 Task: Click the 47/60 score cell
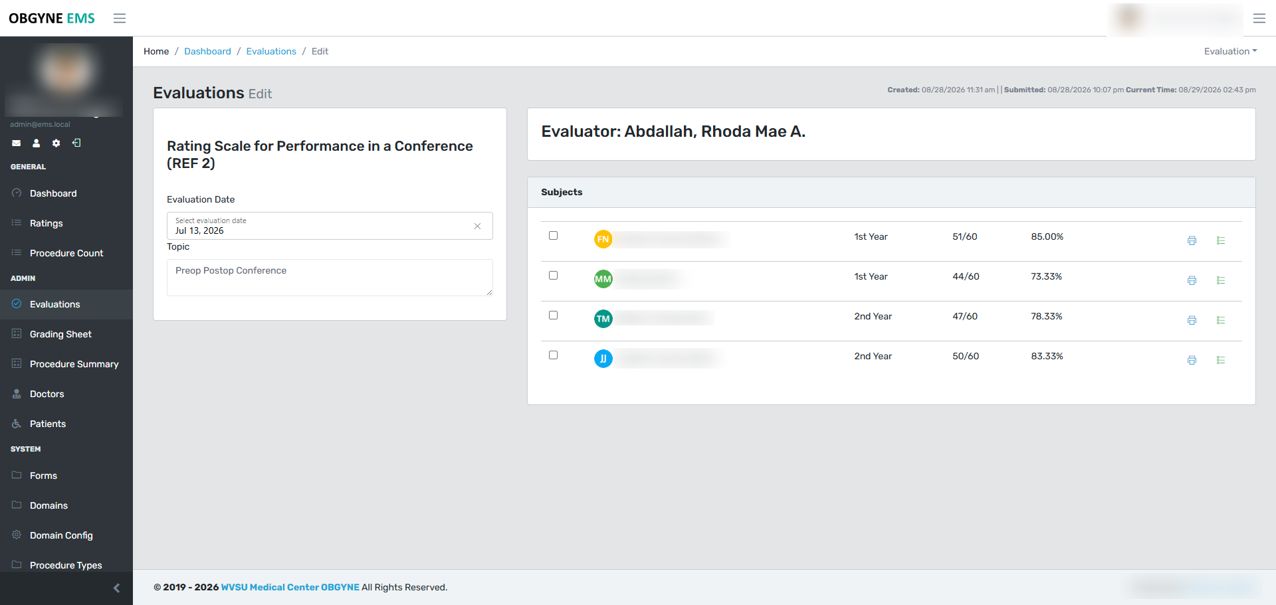tap(965, 316)
